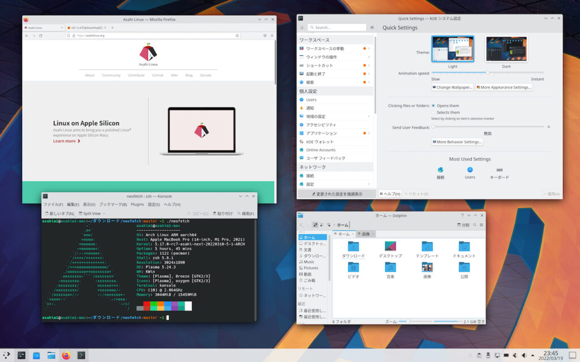The width and height of the screenshot is (580, 362).
Task: Open Users settings from Most Used Settings
Action: (x=469, y=173)
